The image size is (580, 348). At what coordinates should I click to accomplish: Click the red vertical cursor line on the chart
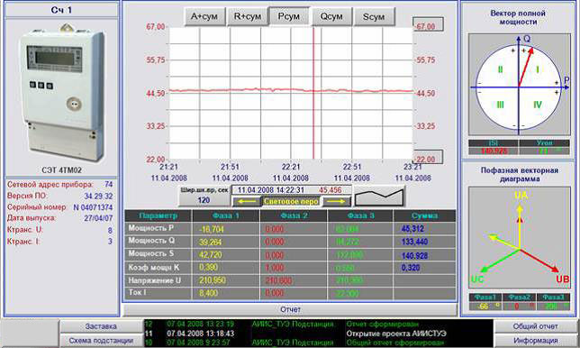(x=313, y=93)
